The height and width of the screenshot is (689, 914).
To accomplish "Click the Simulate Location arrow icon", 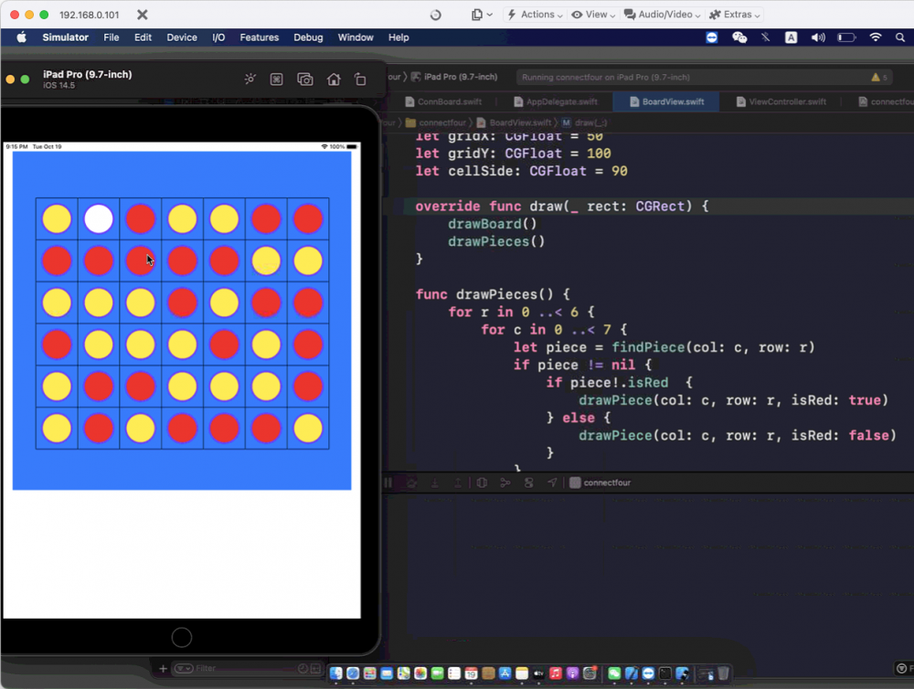I will [x=552, y=482].
